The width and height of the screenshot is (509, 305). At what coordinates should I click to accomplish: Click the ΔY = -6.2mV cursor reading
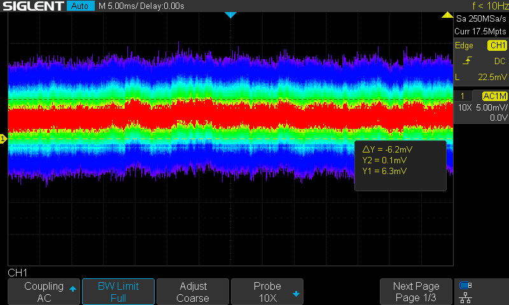(x=387, y=149)
